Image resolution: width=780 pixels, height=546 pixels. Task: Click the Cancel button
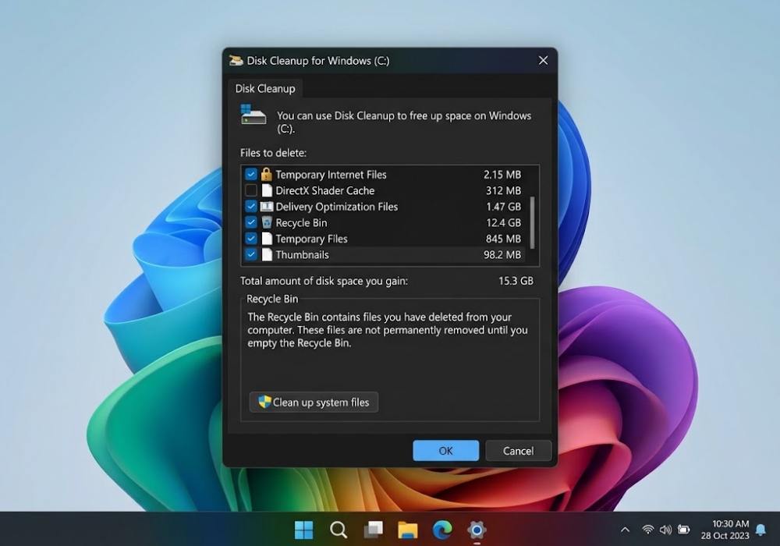click(x=519, y=451)
